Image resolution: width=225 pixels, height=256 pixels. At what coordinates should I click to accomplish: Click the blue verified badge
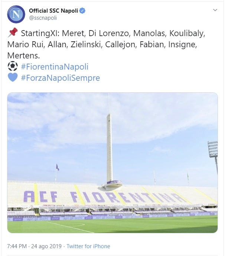[x=82, y=11]
